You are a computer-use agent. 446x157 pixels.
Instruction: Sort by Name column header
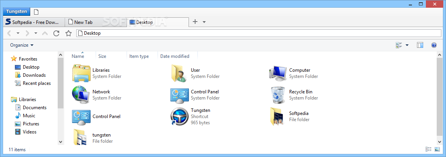(78, 56)
